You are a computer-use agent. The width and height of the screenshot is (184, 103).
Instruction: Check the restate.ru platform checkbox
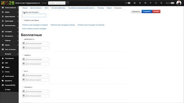click(x=23, y=55)
